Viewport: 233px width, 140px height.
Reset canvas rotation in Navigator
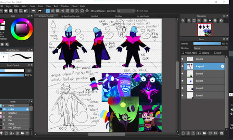210,21
